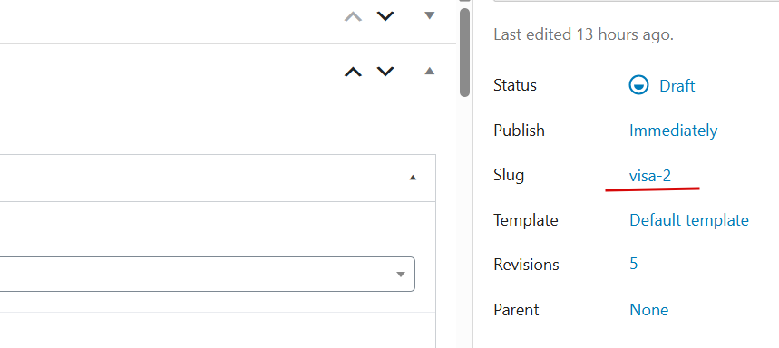Change the parent page set to None
The height and width of the screenshot is (348, 779).
pos(648,310)
